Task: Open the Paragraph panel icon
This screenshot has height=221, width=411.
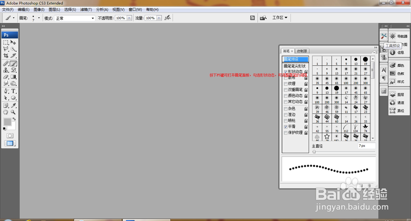Action: [384, 78]
